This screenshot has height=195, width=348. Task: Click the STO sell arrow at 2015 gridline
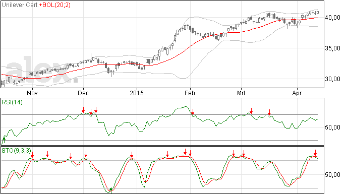click(x=132, y=155)
